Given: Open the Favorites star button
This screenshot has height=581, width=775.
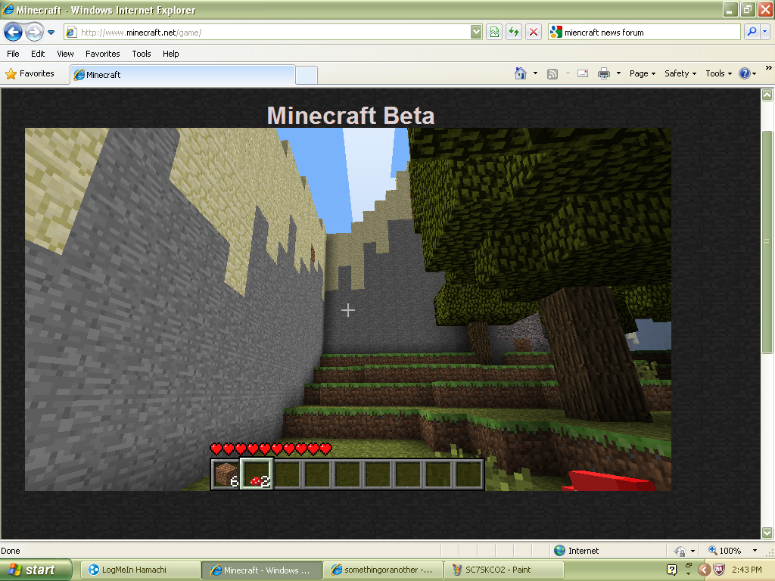Looking at the screenshot, I should [30, 73].
